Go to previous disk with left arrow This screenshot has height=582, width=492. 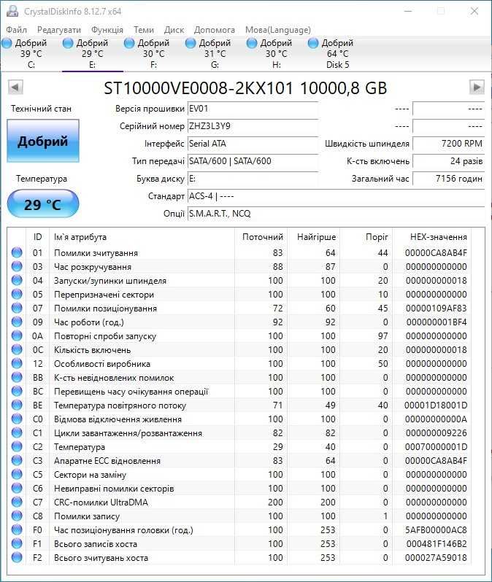tap(15, 88)
